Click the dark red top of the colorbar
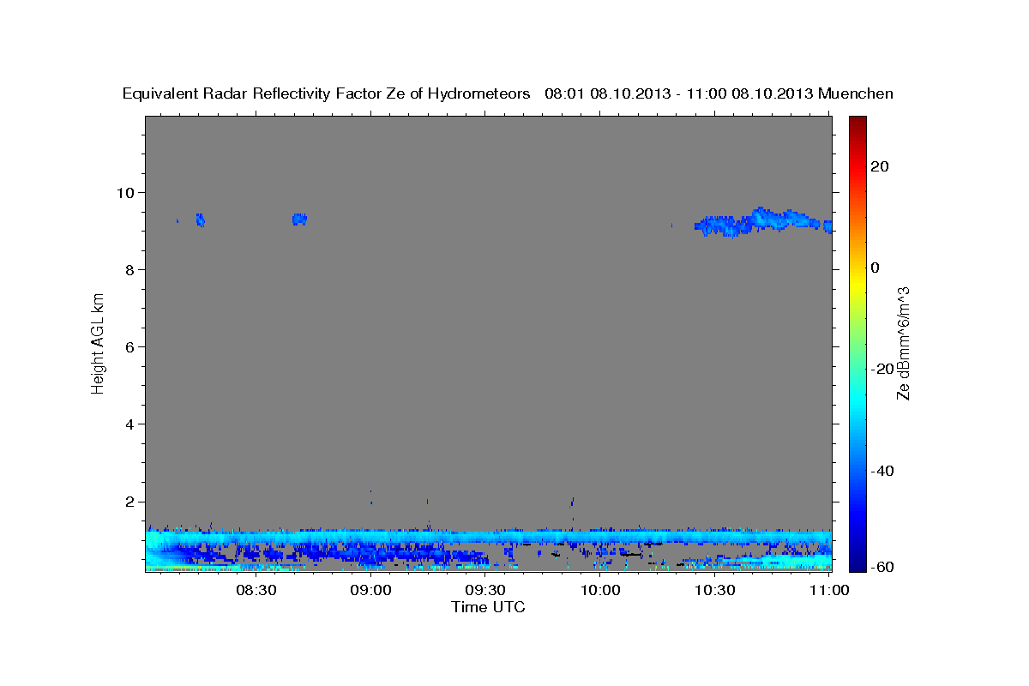 pyautogui.click(x=857, y=123)
